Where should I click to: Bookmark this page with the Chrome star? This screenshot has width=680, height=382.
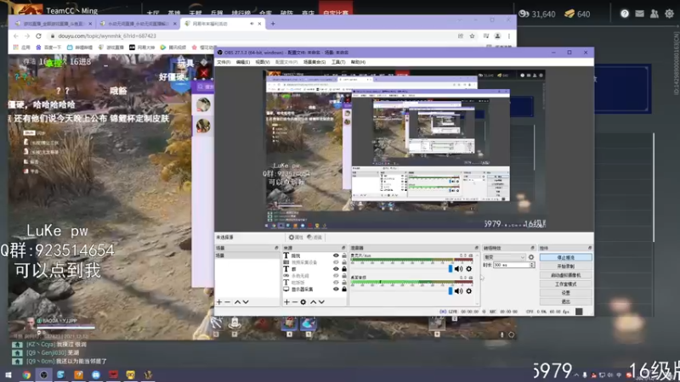click(473, 36)
